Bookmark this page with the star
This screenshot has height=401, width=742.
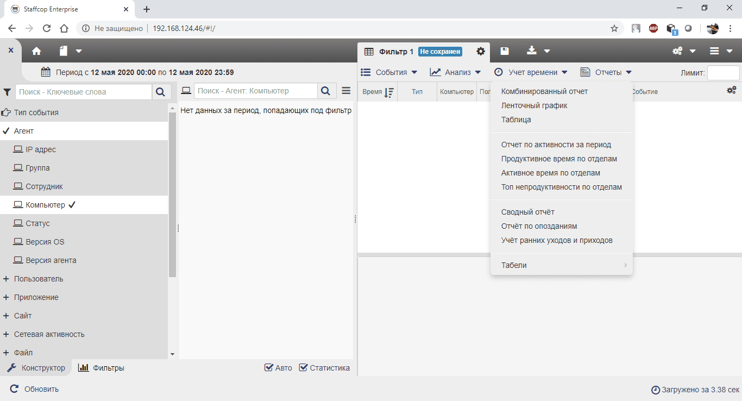[x=614, y=28]
